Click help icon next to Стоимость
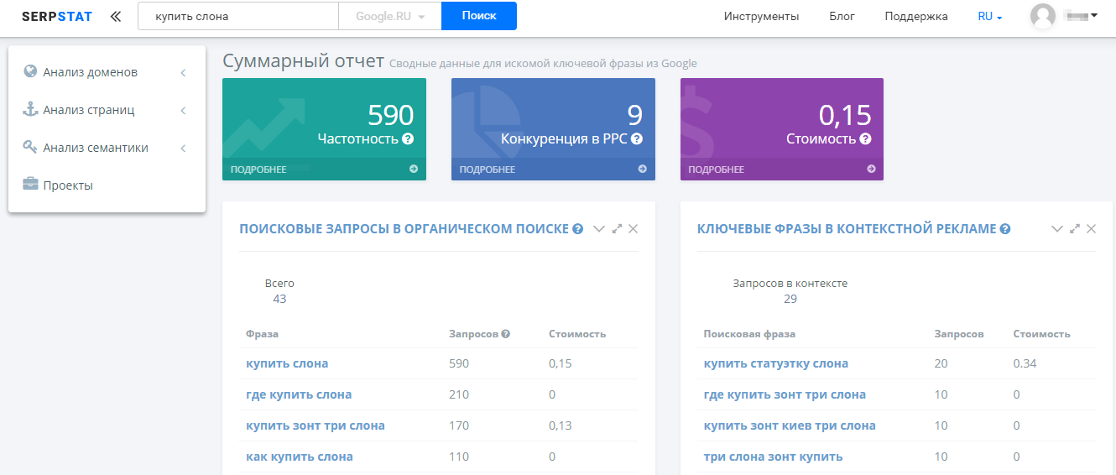The height and width of the screenshot is (475, 1116). click(866, 139)
